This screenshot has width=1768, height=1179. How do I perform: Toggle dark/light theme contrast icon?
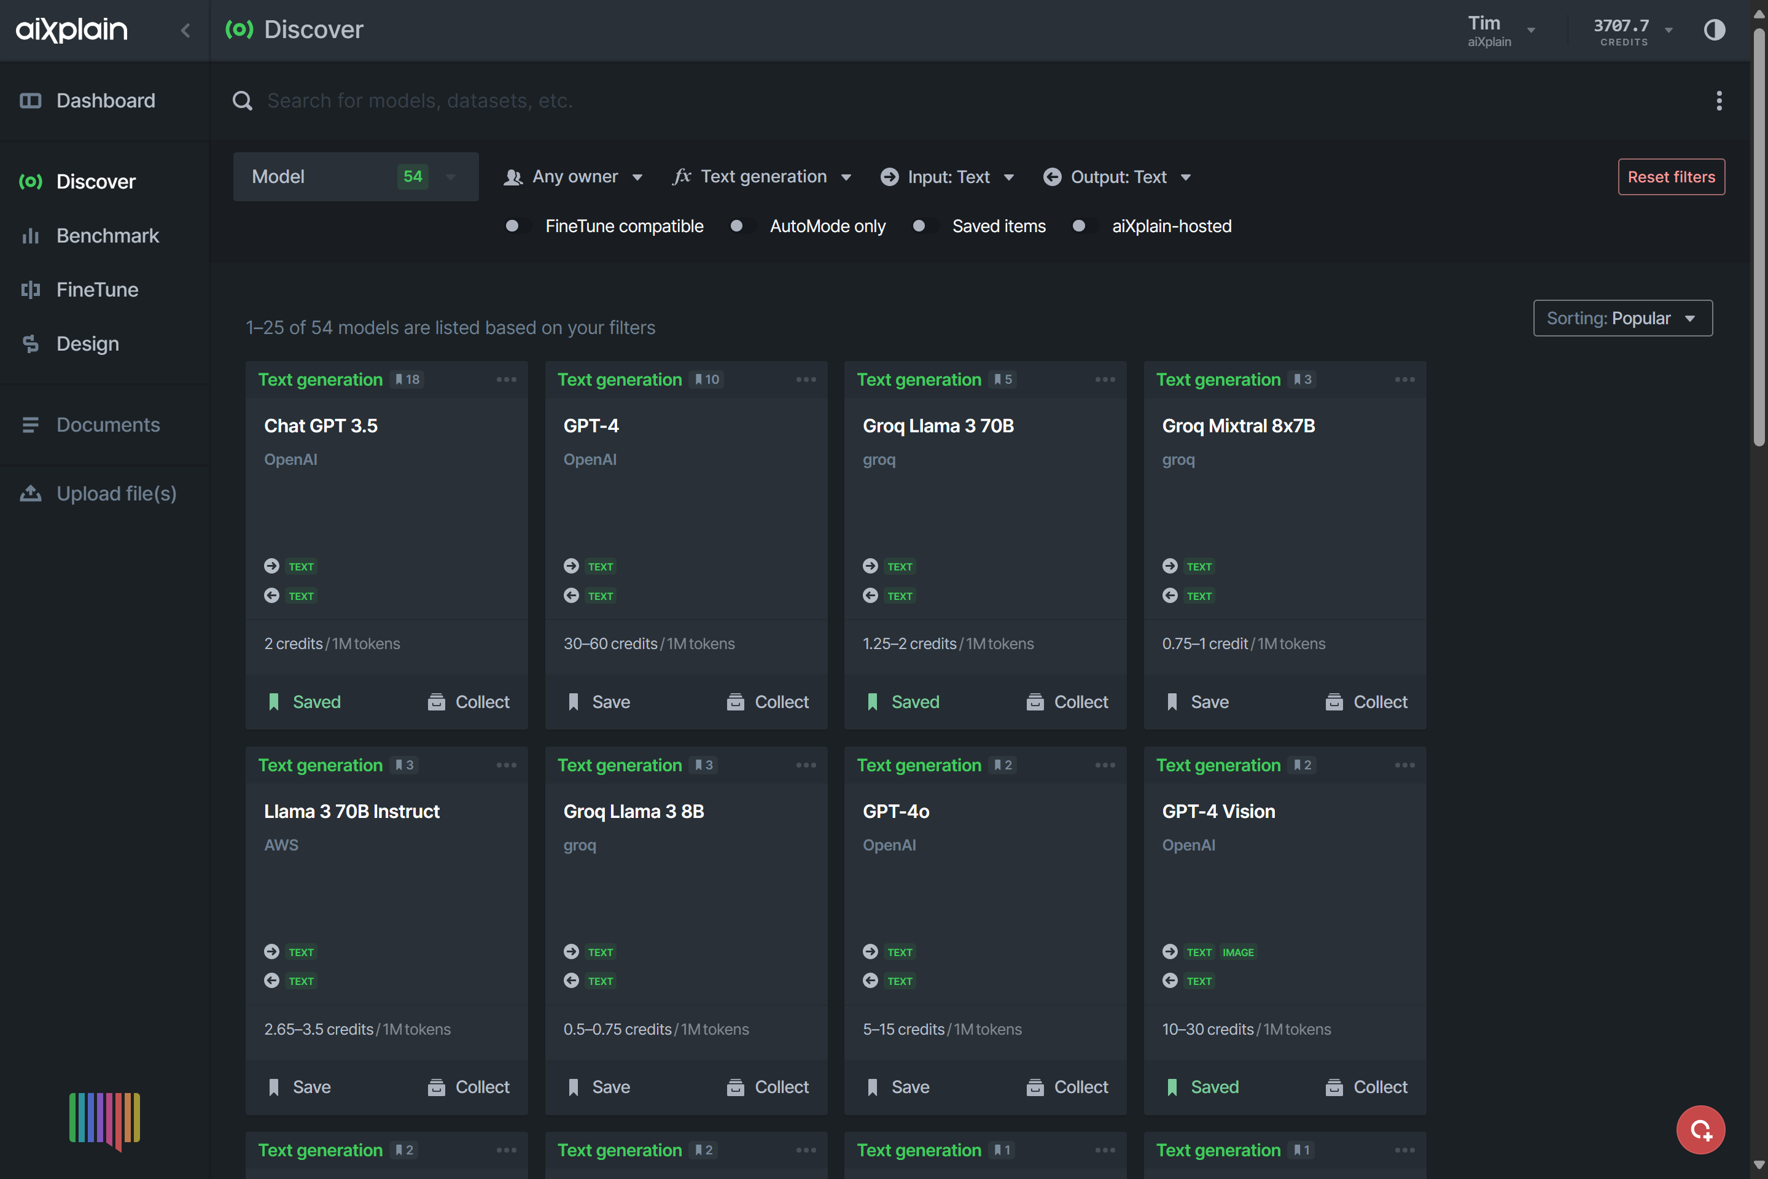(x=1714, y=30)
